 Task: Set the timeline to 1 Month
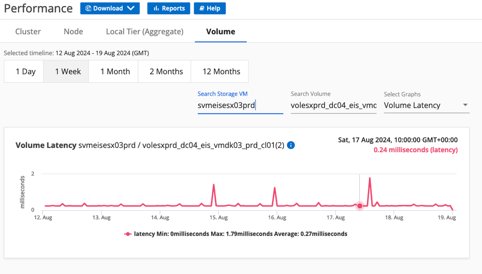click(x=115, y=72)
